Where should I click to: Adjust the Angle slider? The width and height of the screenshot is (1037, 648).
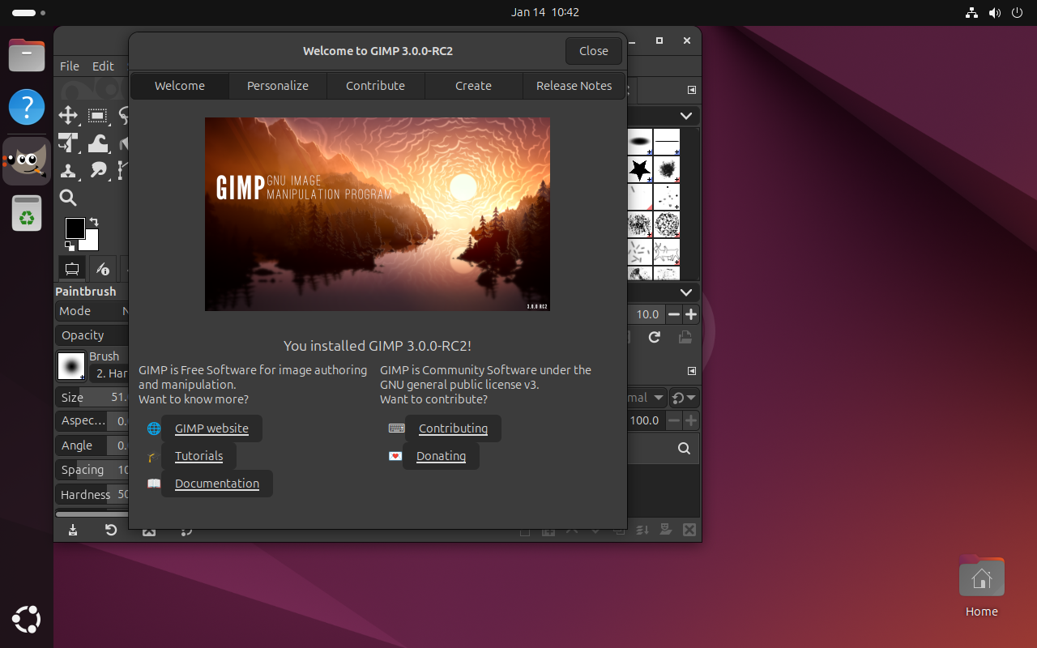coord(92,446)
